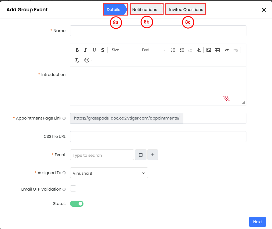Insert a bulleted list
The image size is (272, 229).
pyautogui.click(x=182, y=50)
